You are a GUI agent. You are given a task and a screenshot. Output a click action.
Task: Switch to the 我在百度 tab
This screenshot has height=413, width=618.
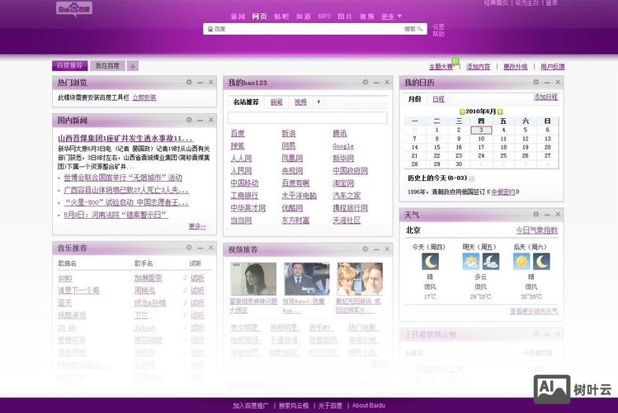[x=107, y=65]
